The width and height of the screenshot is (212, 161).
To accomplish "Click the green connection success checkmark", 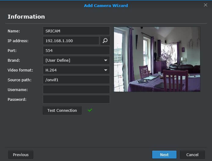I will (90, 110).
